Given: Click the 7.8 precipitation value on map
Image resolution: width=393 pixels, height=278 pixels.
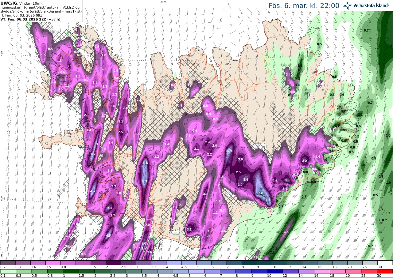Looking at the screenshot, I should click(261, 193).
